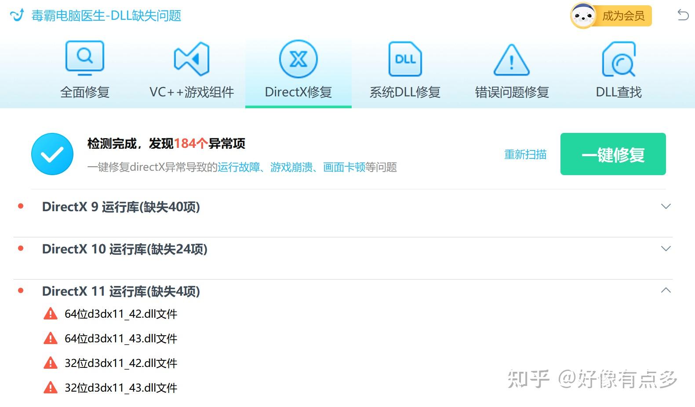695x407 pixels.
Task: Collapse the DirectX 11 运行库 chevron
Action: (x=666, y=290)
